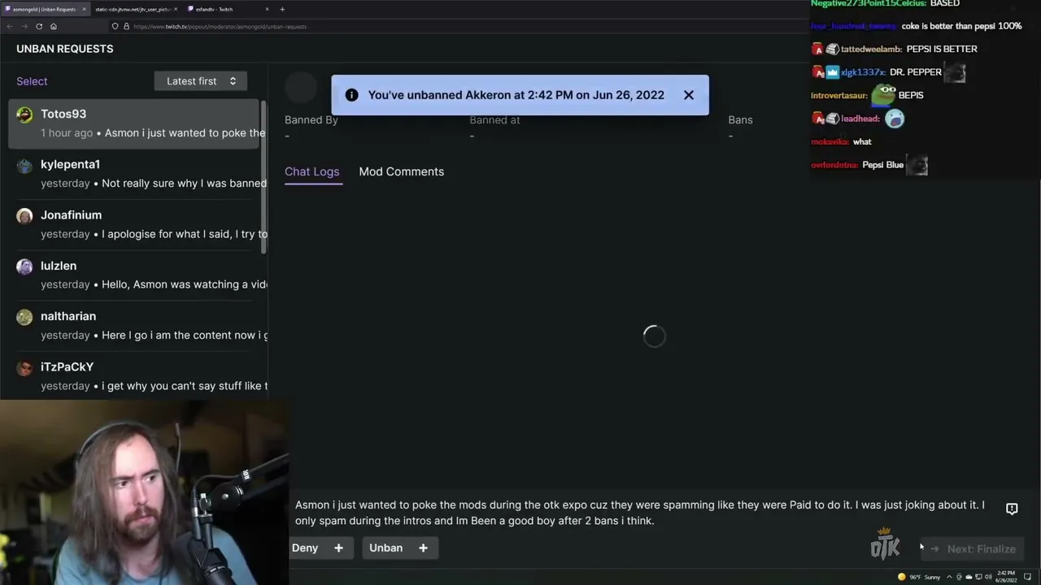This screenshot has height=585, width=1041.
Task: Close the esfandtv Twitch browser tab
Action: click(267, 9)
